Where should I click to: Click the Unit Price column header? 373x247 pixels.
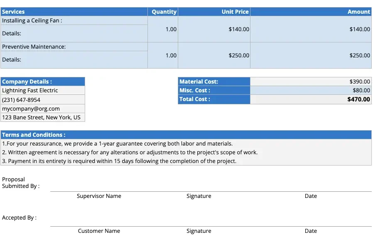coord(235,12)
